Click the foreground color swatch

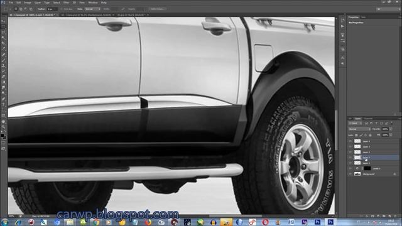tap(3, 136)
